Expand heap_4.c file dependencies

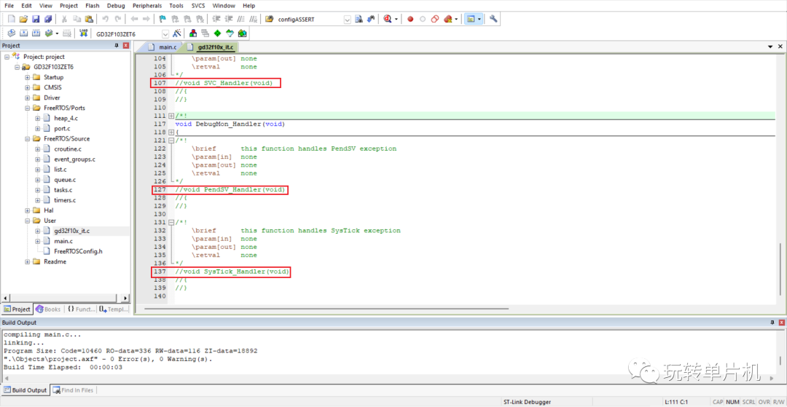(38, 118)
